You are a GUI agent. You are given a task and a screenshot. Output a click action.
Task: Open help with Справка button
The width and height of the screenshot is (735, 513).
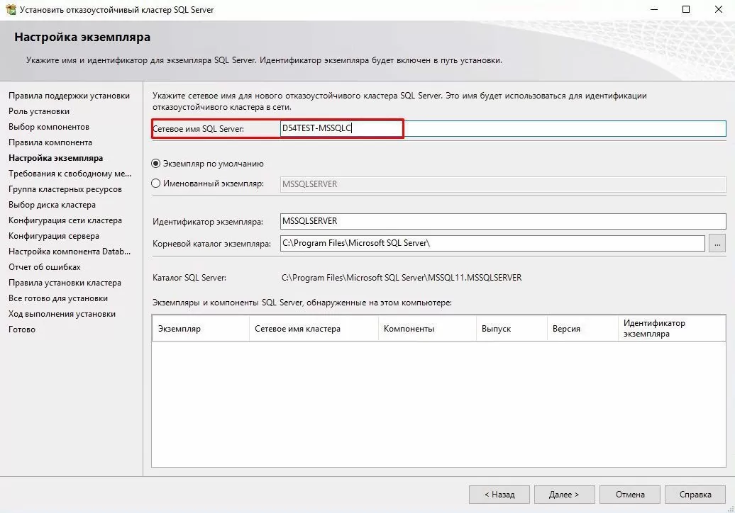coord(695,495)
